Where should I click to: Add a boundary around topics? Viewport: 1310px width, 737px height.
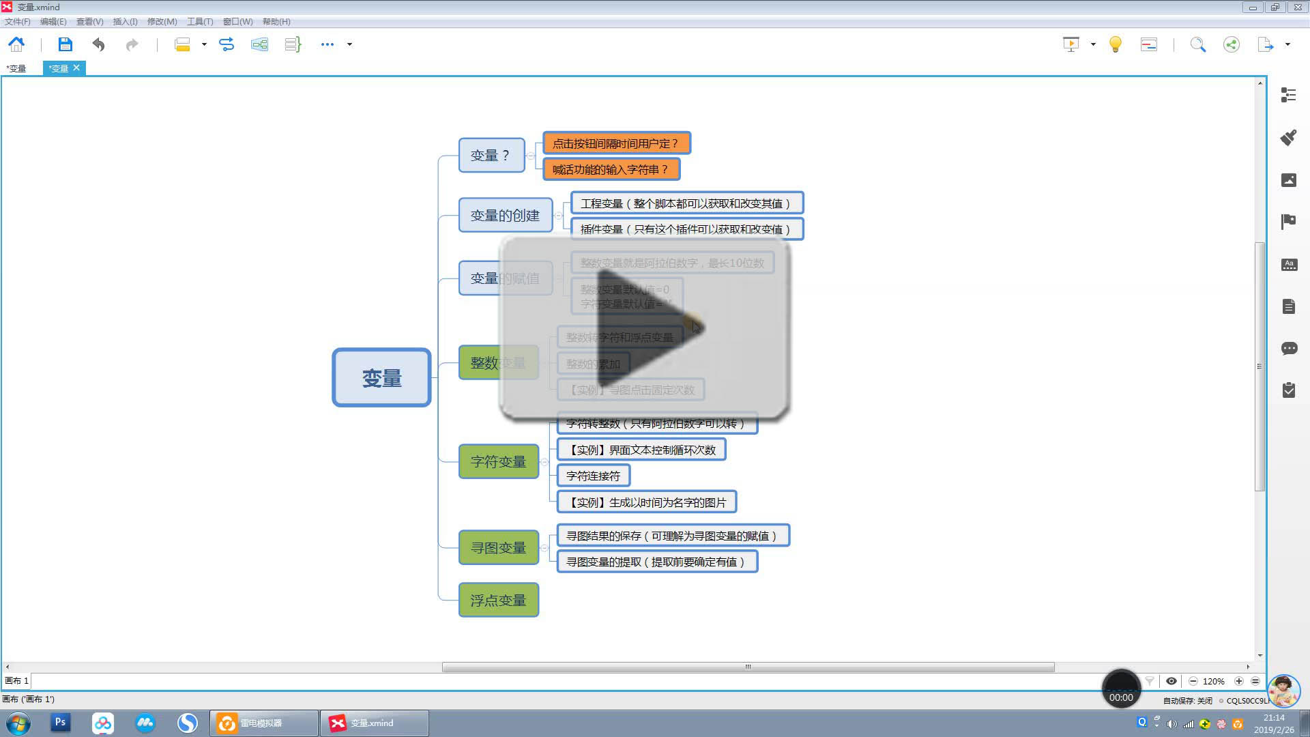[x=259, y=44]
